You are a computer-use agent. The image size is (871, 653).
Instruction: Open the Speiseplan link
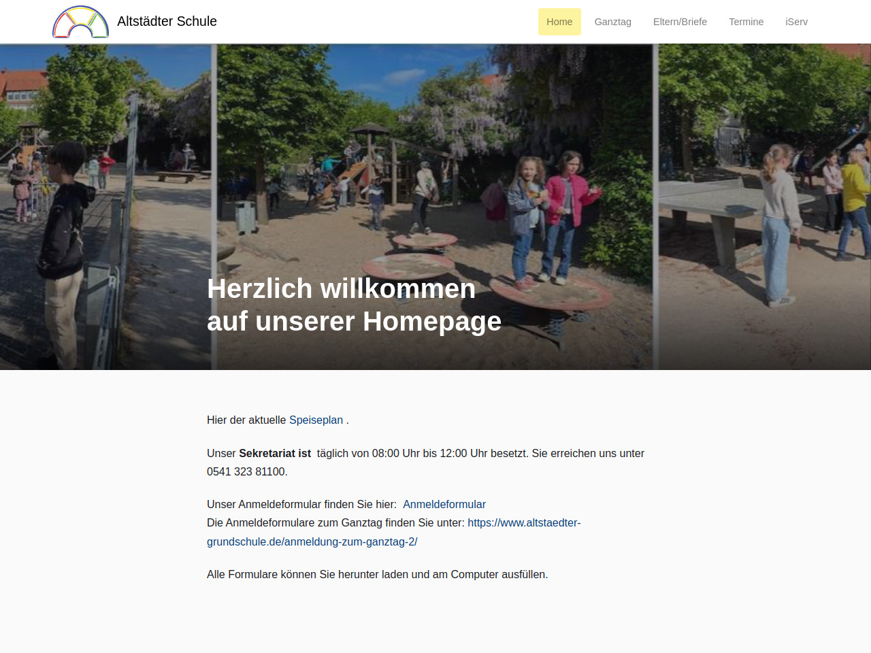coord(316,420)
